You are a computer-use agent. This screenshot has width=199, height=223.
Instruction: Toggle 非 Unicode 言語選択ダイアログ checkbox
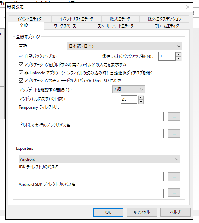click(21, 73)
